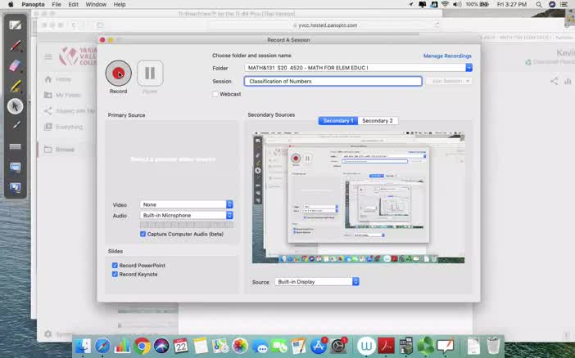Click the Manage Recordings link
Image resolution: width=575 pixels, height=358 pixels.
pyautogui.click(x=447, y=56)
